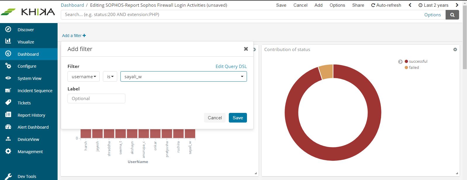The image size is (467, 180).
Task: Open Report History in the sidebar
Action: click(31, 115)
